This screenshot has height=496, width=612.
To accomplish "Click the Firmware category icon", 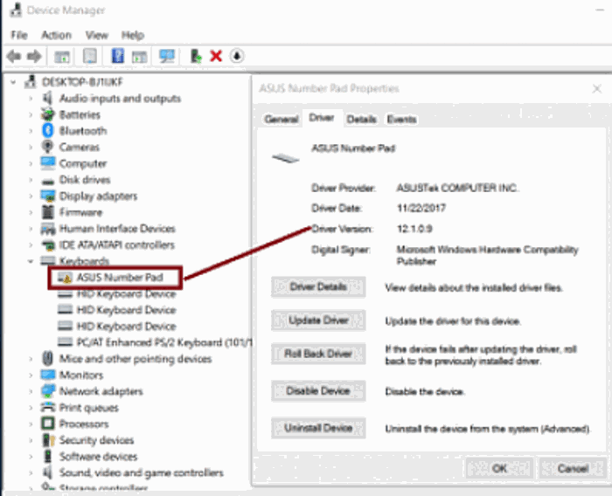I will click(x=47, y=212).
